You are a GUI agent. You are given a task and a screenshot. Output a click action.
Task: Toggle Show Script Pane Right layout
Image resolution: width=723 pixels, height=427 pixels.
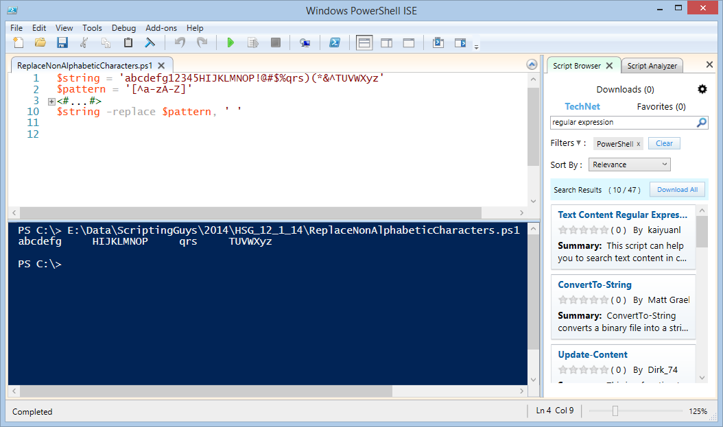[x=386, y=43]
